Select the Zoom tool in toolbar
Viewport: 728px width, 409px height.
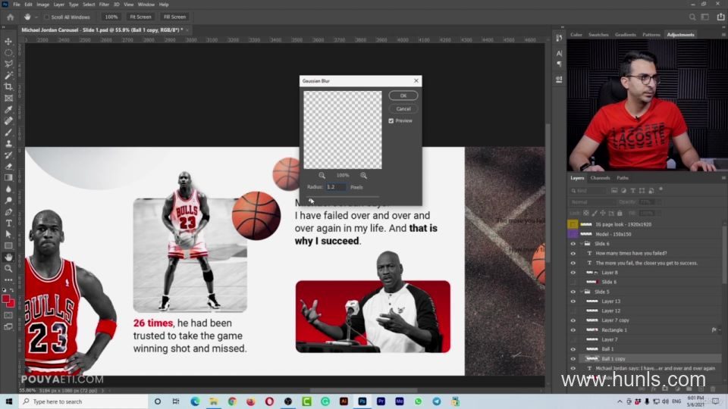pos(8,268)
